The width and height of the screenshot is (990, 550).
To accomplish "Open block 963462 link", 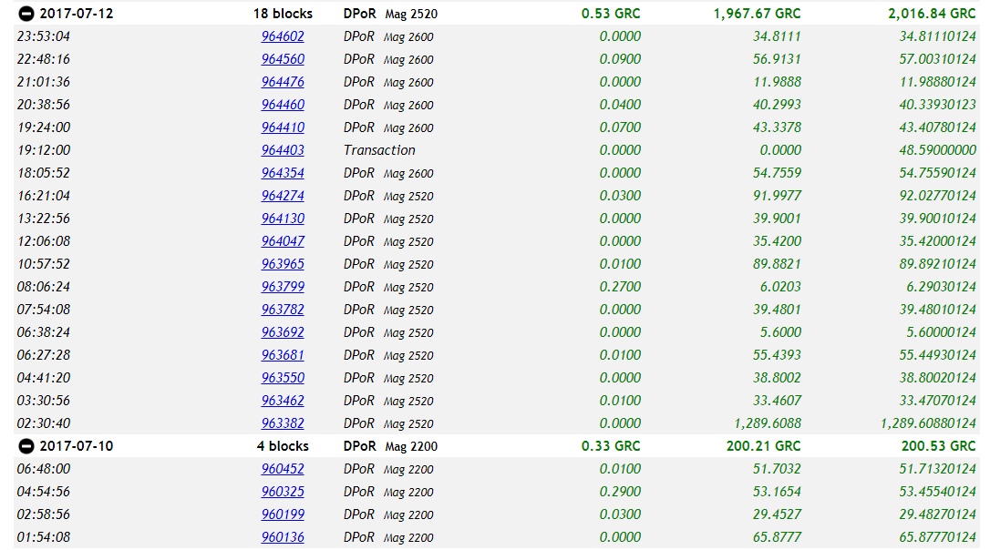I will click(x=283, y=401).
